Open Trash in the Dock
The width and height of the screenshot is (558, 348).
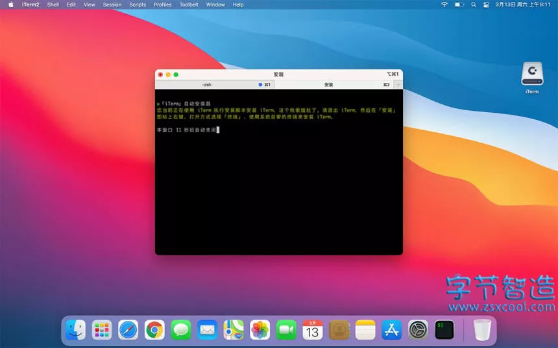pyautogui.click(x=482, y=330)
